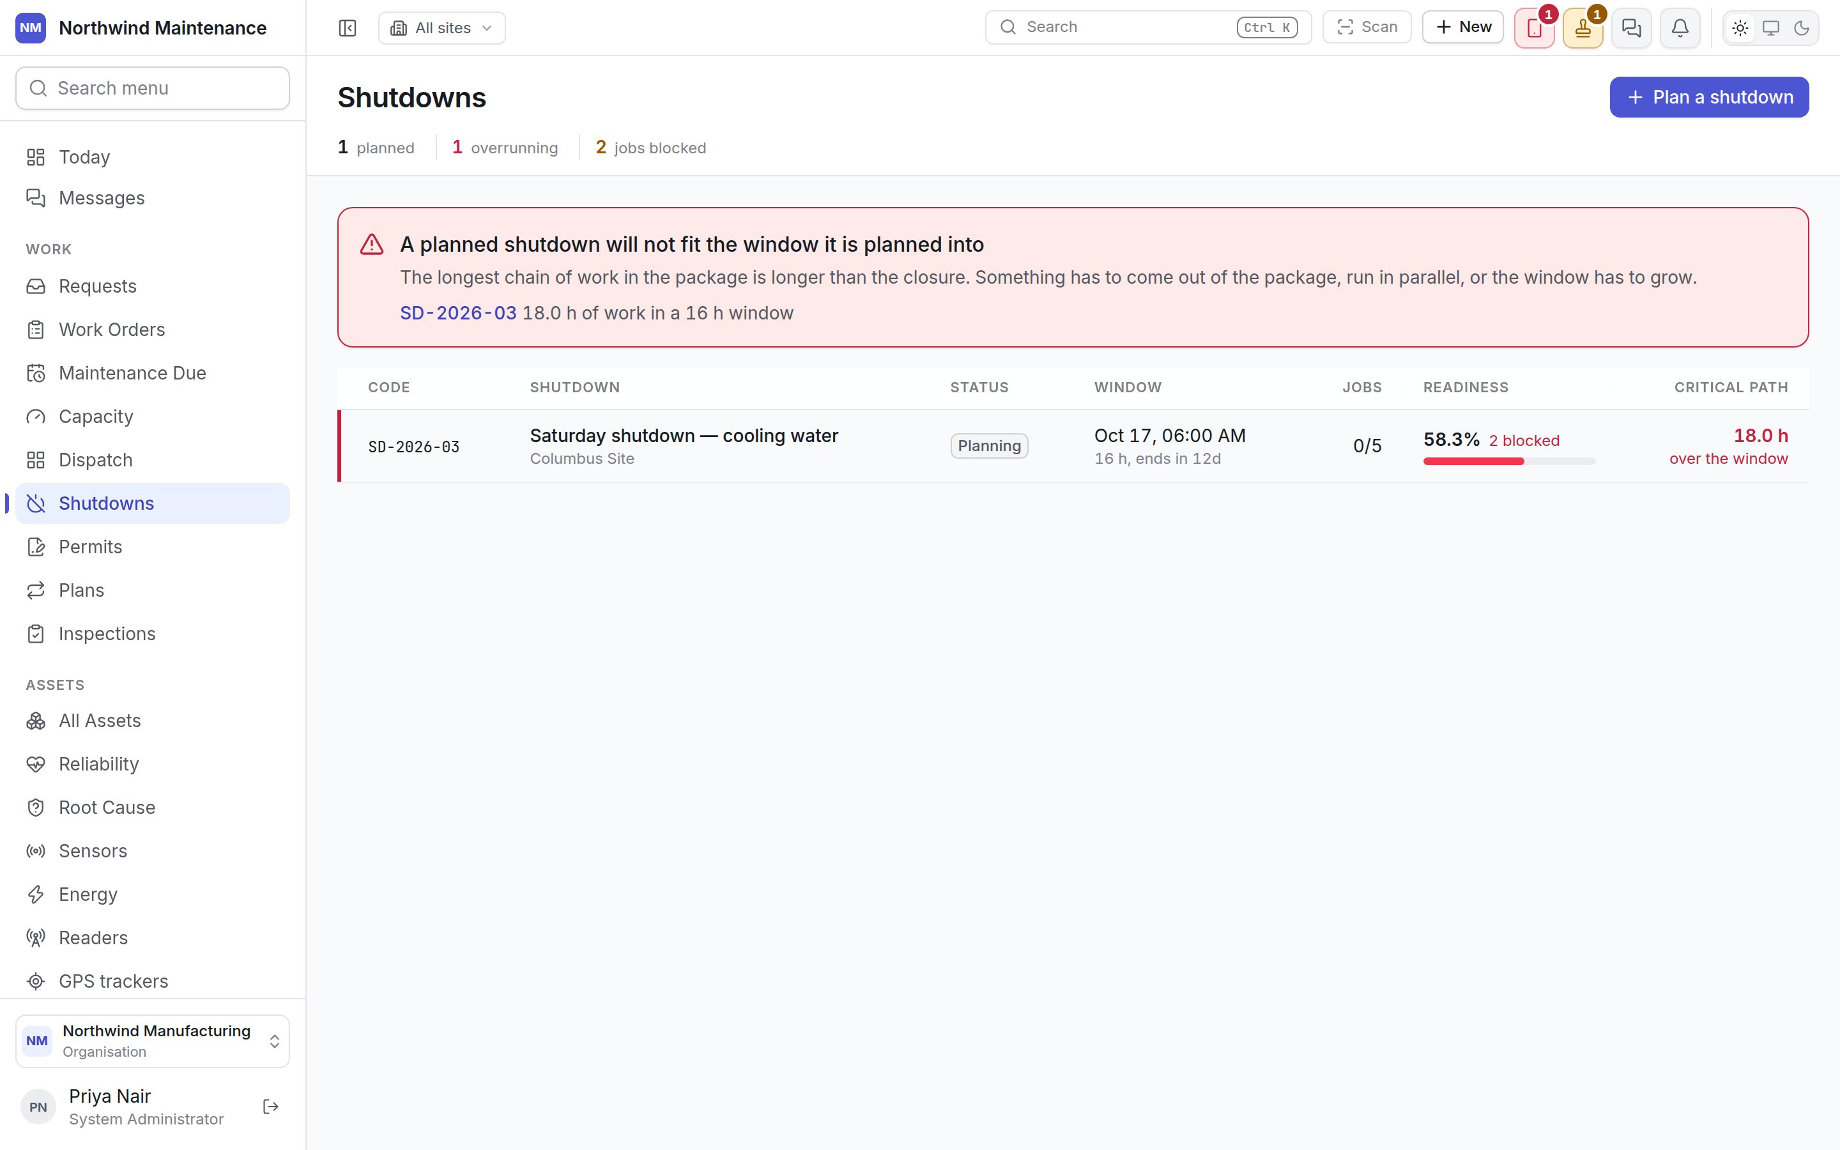Click the SD-2026-03 code cell in table
This screenshot has width=1840, height=1150.
click(x=413, y=447)
